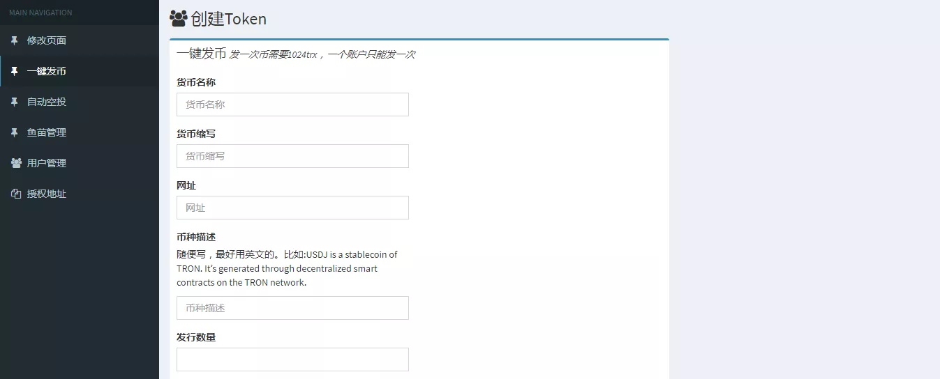Click the copy icon beside 授权地址

click(16, 194)
